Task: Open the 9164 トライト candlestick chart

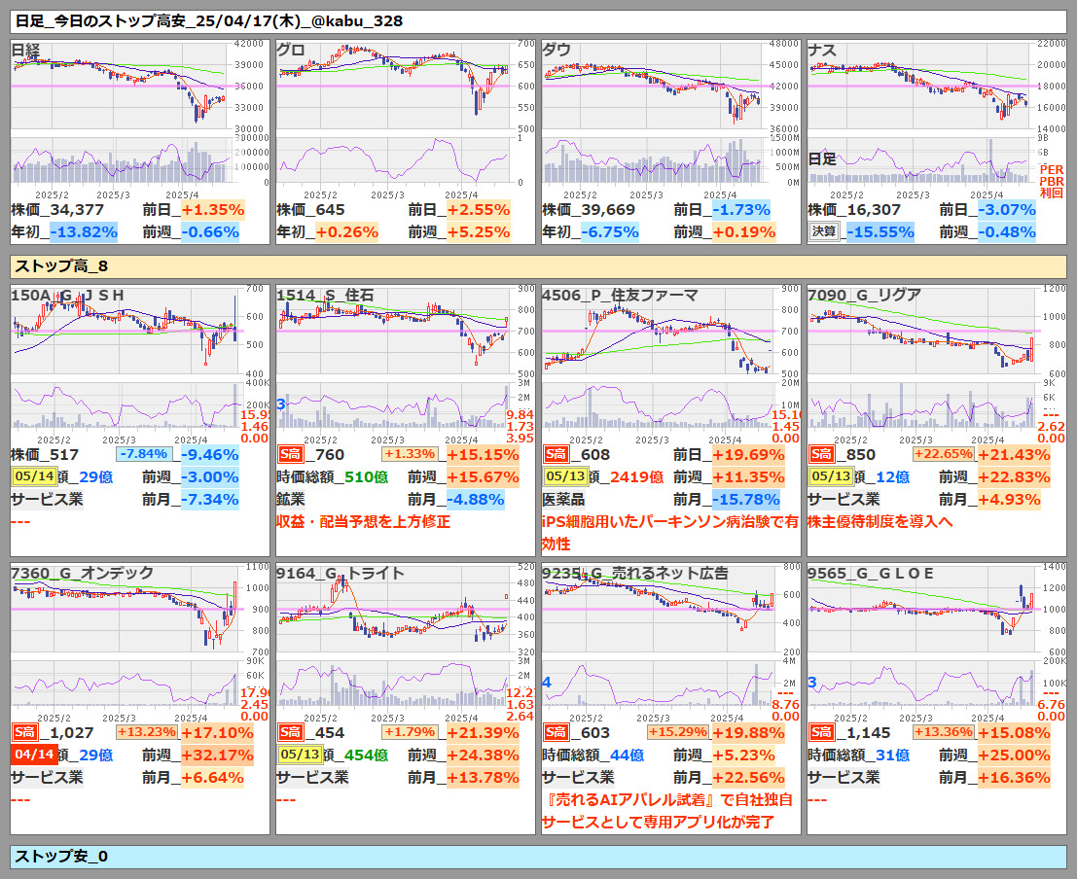Action: [394, 609]
